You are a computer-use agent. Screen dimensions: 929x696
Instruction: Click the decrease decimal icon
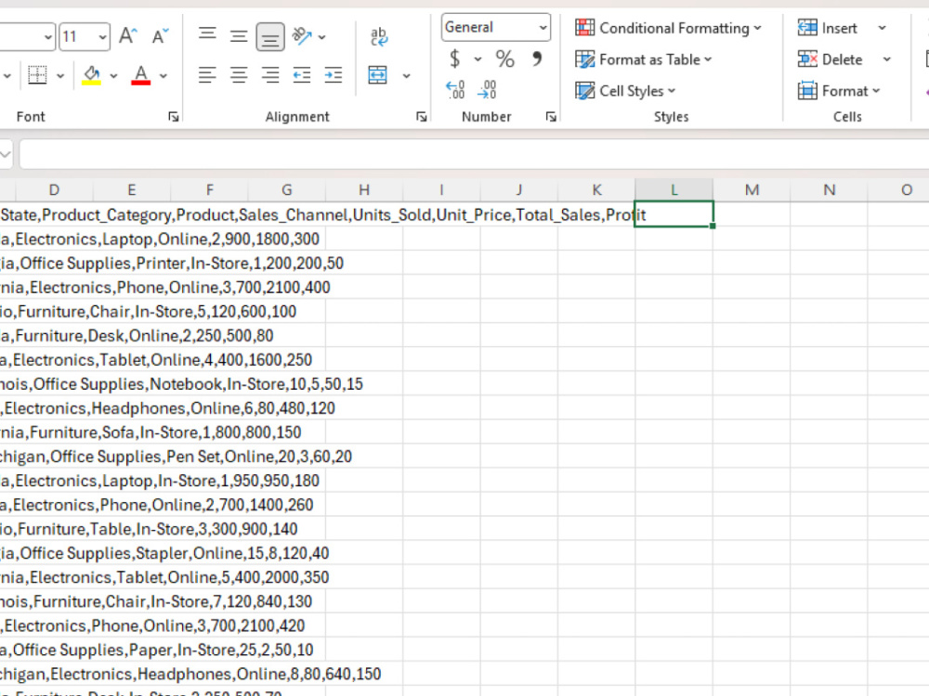tap(487, 90)
